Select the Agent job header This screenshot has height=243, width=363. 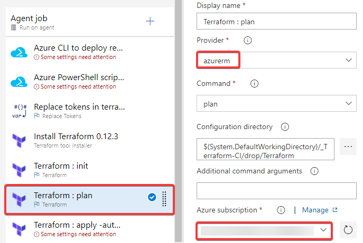click(x=90, y=22)
